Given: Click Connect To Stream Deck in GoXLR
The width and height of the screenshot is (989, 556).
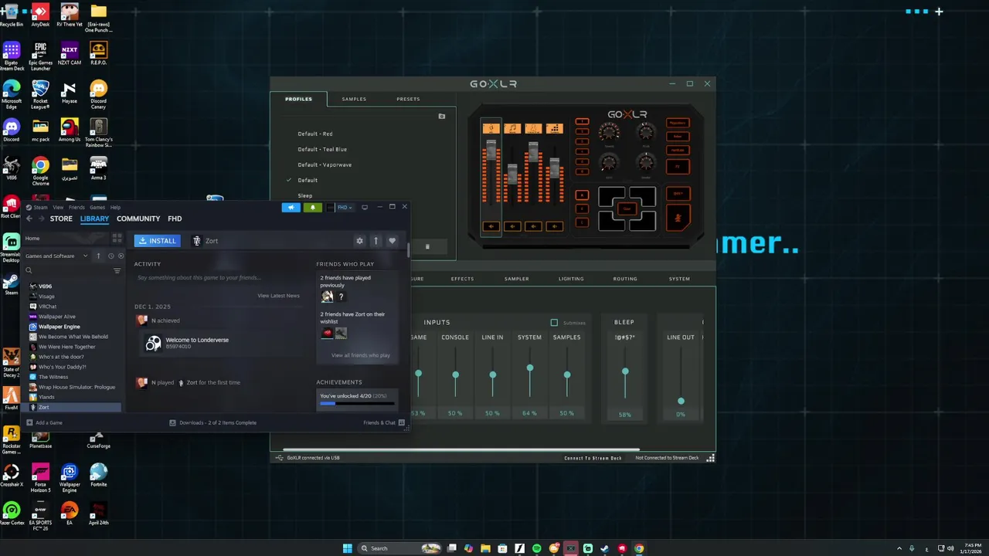Looking at the screenshot, I should (x=593, y=458).
